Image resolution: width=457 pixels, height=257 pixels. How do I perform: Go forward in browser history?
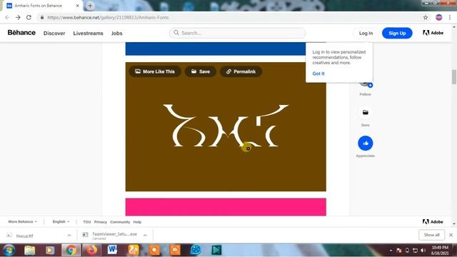tap(18, 17)
